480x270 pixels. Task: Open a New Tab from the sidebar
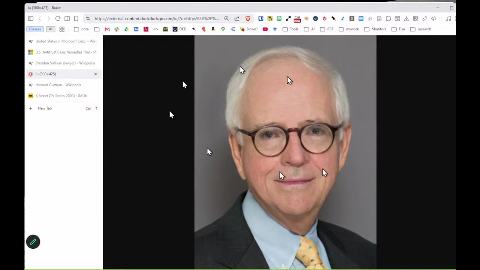(x=63, y=108)
